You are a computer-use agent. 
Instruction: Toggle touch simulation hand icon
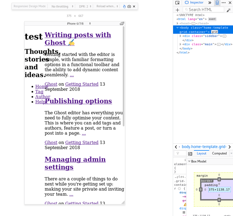[x=124, y=6]
